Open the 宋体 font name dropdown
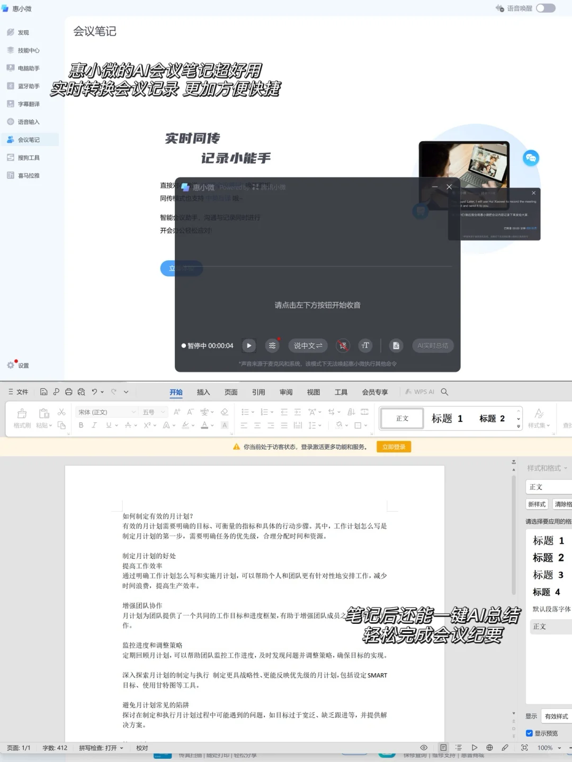Image resolution: width=572 pixels, height=762 pixels. click(x=108, y=412)
